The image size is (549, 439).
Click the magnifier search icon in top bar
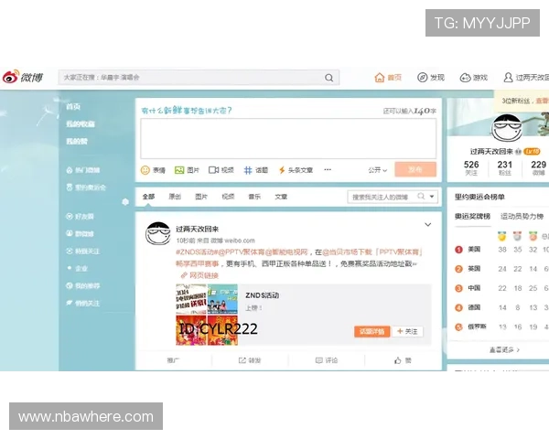pos(328,78)
